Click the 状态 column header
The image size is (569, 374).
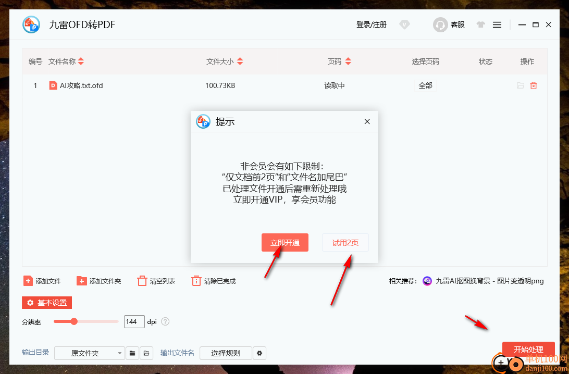[486, 61]
